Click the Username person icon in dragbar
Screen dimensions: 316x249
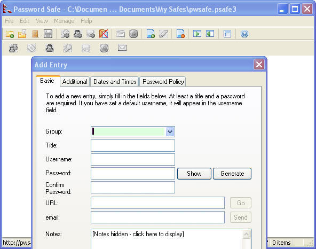(50, 48)
